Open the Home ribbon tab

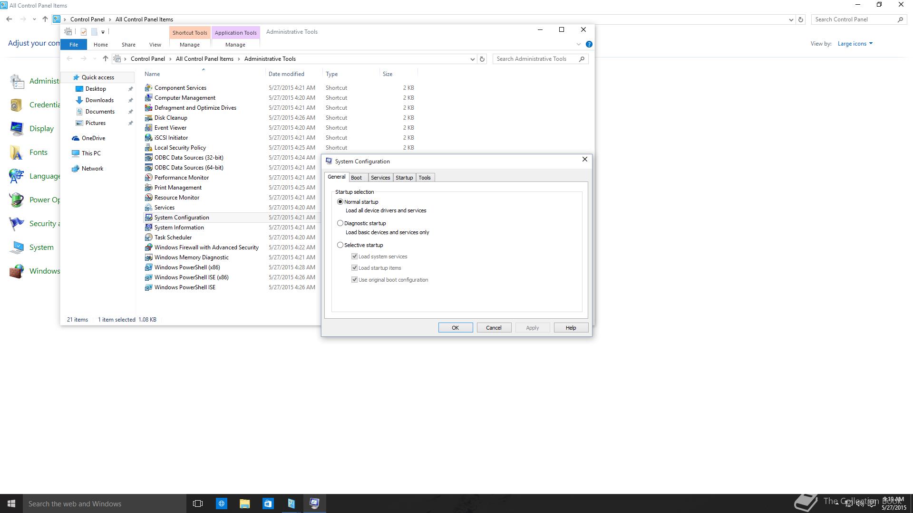coord(101,45)
